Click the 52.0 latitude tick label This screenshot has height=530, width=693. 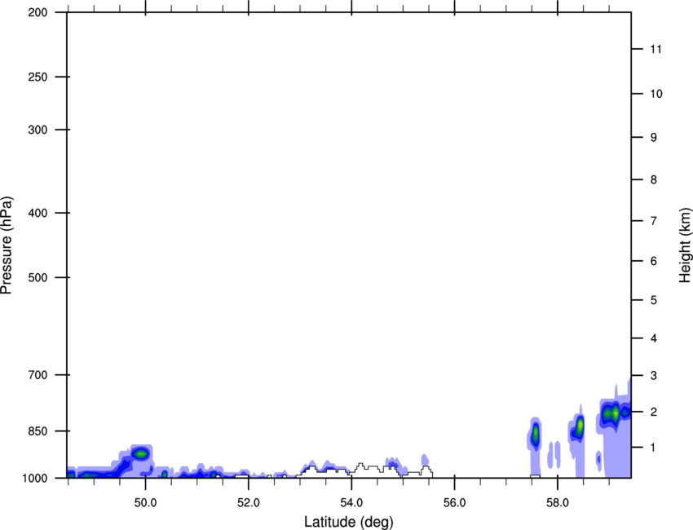tap(249, 503)
